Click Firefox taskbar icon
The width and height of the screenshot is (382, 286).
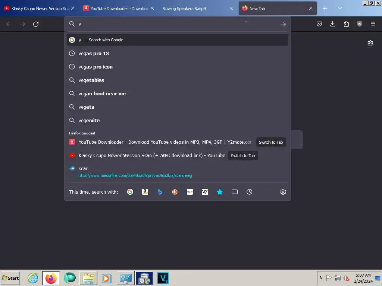tap(51, 278)
